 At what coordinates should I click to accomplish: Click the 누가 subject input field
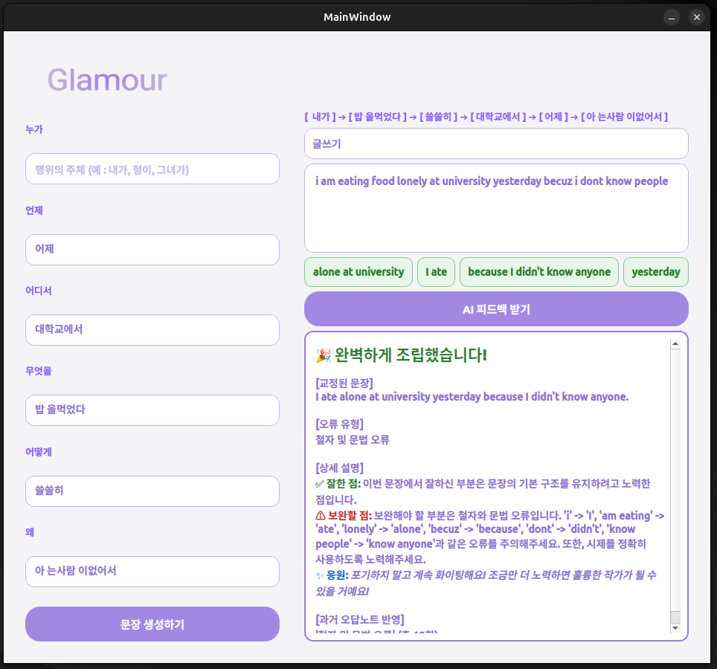(152, 169)
